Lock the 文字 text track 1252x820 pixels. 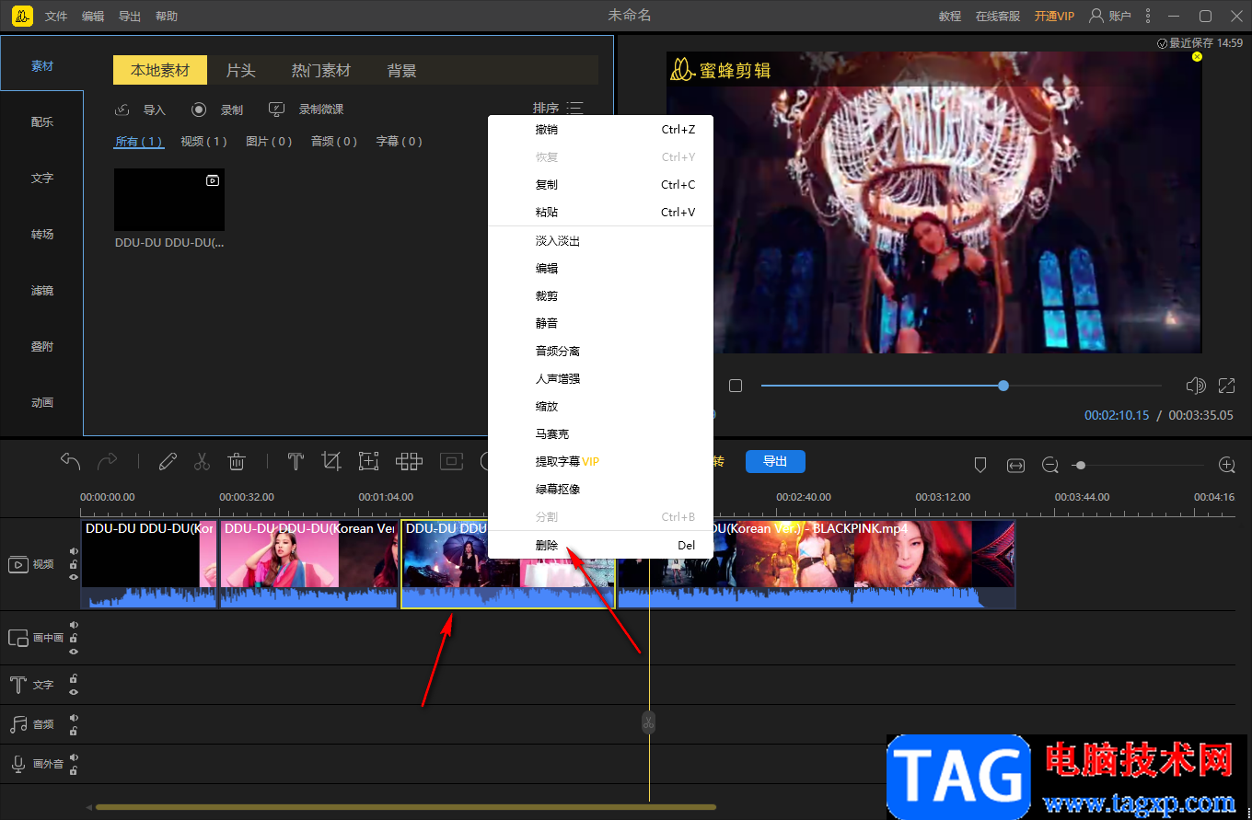point(74,679)
